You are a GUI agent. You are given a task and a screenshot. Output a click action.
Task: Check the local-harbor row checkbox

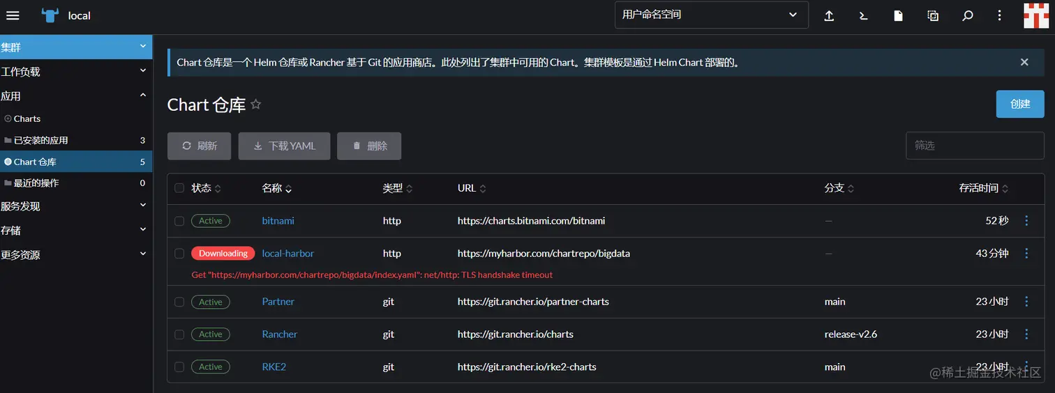coord(179,254)
